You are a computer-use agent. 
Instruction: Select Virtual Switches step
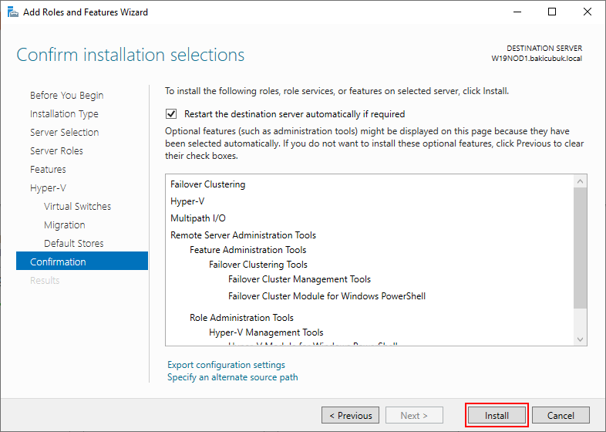[77, 206]
